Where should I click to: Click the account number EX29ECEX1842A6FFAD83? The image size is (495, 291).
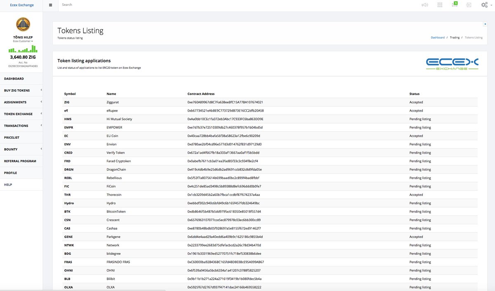(x=23, y=66)
